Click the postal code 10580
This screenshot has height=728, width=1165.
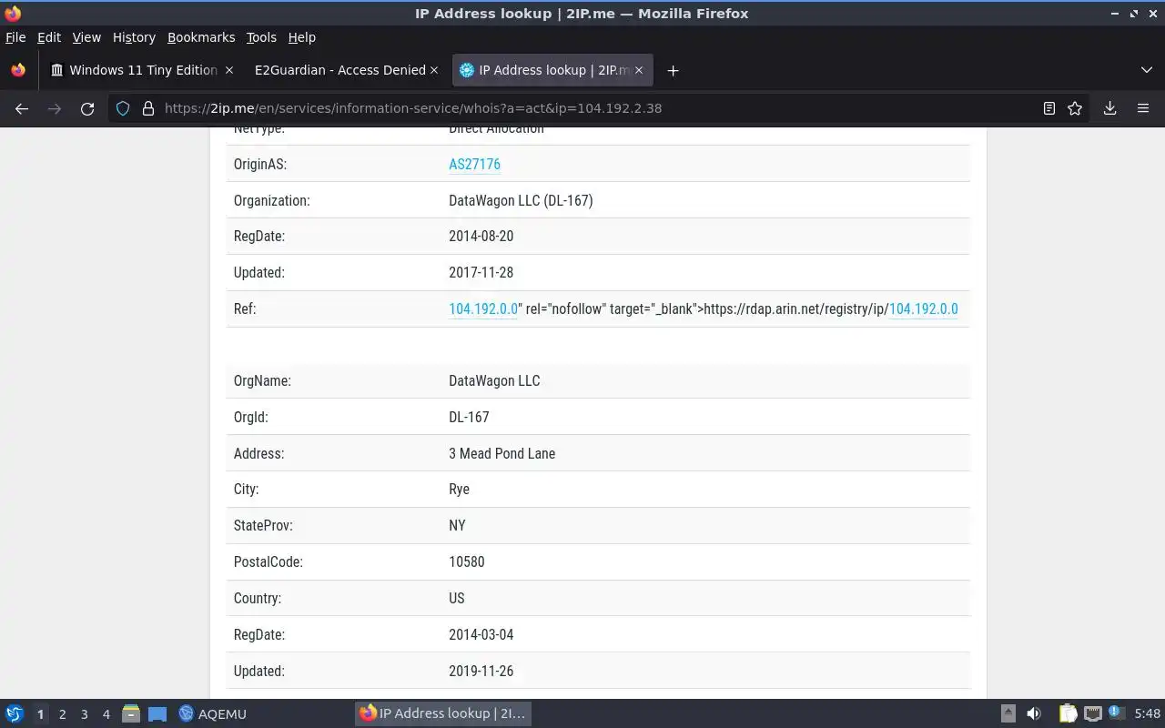(x=467, y=561)
